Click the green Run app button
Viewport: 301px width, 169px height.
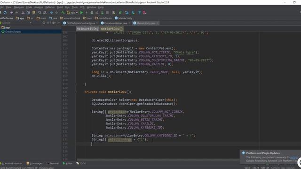[x=81, y=13]
